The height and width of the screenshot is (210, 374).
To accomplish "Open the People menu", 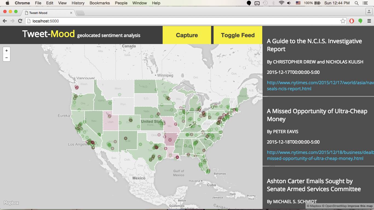I will coord(121,3).
